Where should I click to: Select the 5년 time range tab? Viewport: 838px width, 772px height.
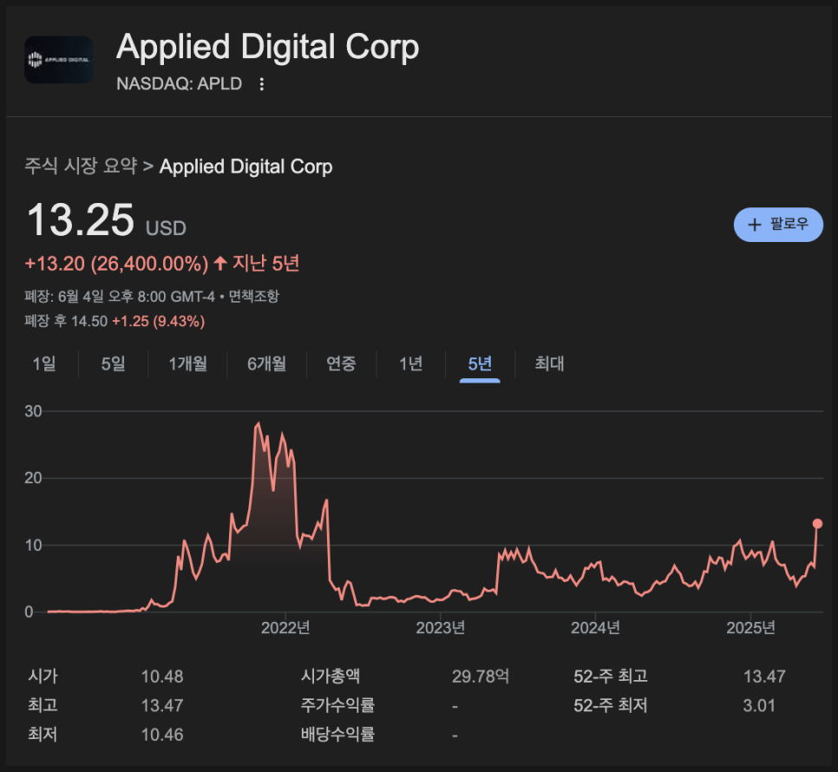480,363
